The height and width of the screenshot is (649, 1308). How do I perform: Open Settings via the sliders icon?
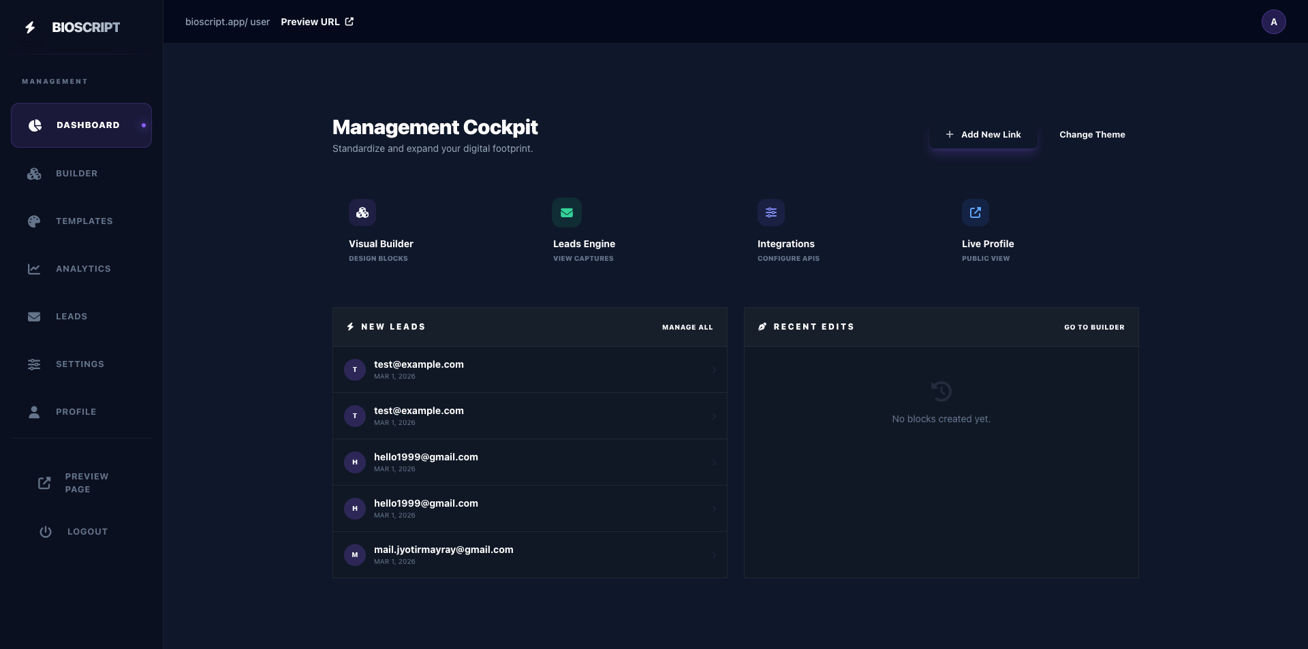[x=34, y=364]
